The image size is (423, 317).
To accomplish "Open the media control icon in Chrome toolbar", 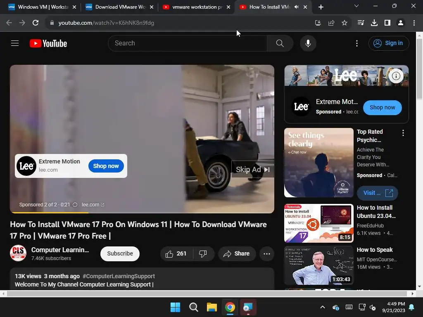I will (x=361, y=23).
